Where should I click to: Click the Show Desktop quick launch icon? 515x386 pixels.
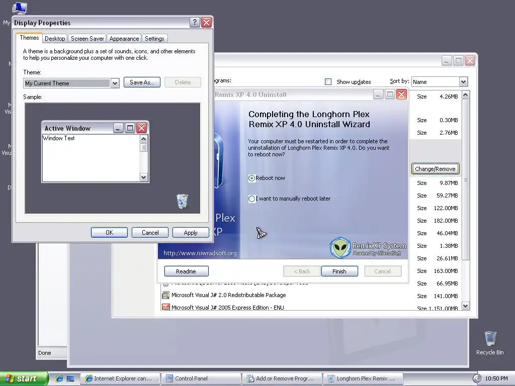tap(70, 378)
